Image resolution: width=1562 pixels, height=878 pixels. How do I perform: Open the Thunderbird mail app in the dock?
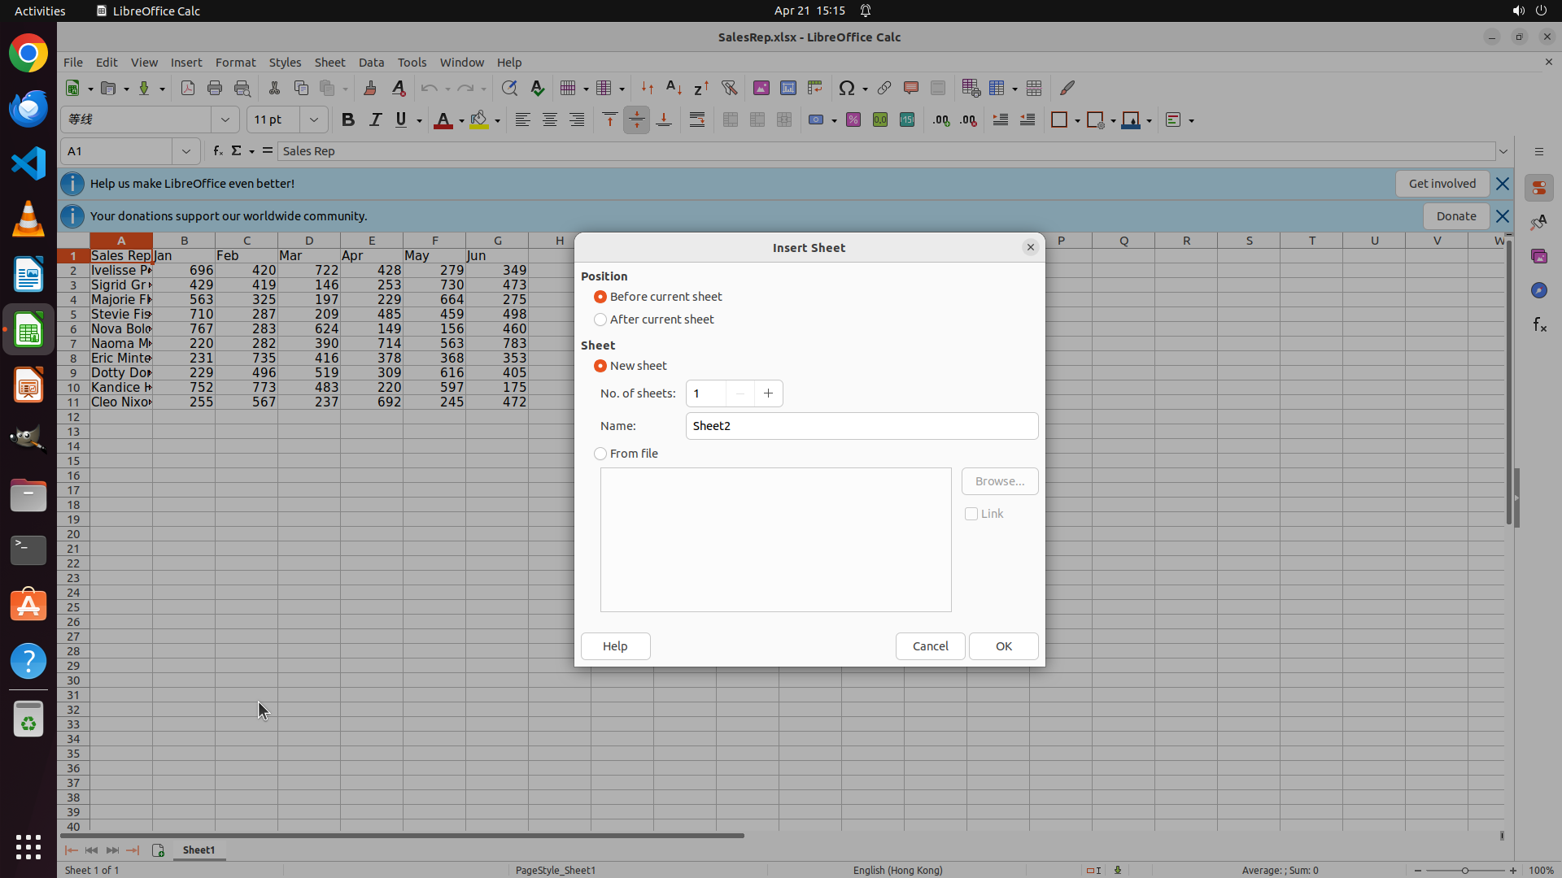pos(28,109)
